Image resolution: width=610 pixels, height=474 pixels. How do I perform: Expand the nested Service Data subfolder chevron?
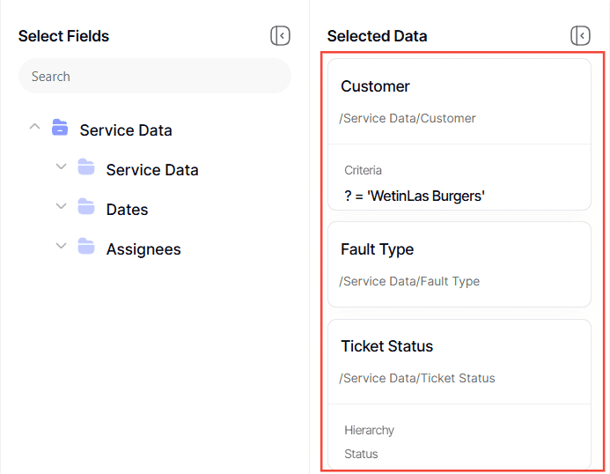[x=61, y=167]
